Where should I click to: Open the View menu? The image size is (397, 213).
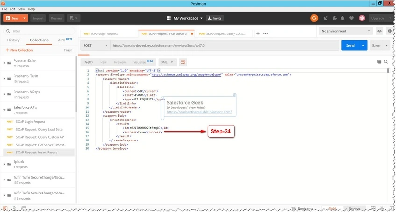pyautogui.click(x=21, y=9)
